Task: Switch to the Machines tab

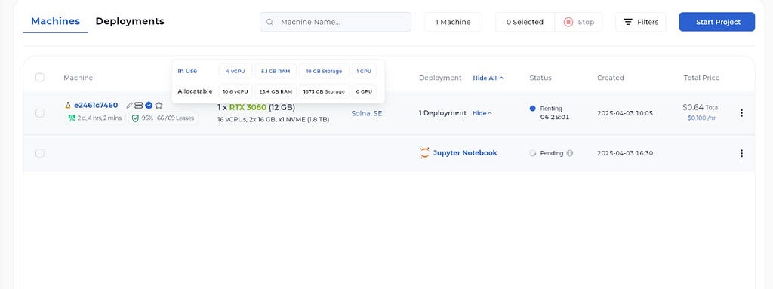Action: click(x=55, y=21)
